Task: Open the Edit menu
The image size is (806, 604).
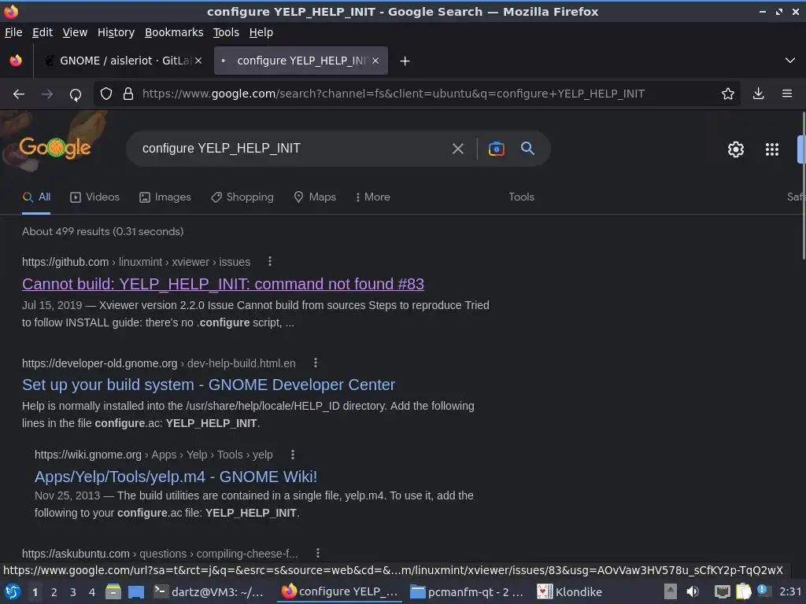Action: [x=43, y=32]
